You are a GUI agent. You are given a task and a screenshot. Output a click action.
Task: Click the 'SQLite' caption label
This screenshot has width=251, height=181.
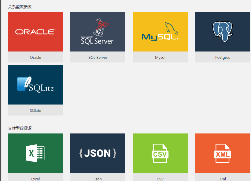(x=35, y=110)
